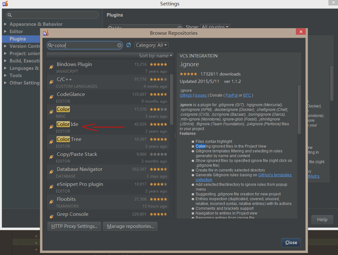The width and height of the screenshot is (338, 255).
Task: Click the search magnifier in Browse Repositories
Action: [50, 45]
